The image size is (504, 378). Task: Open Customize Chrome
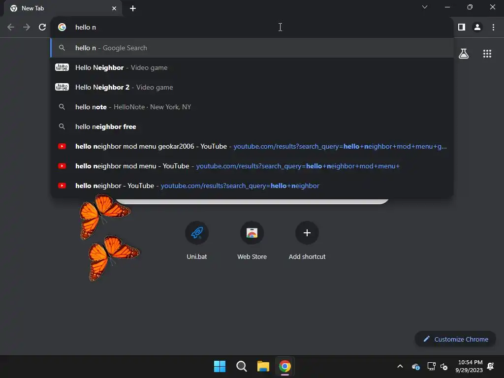(455, 339)
